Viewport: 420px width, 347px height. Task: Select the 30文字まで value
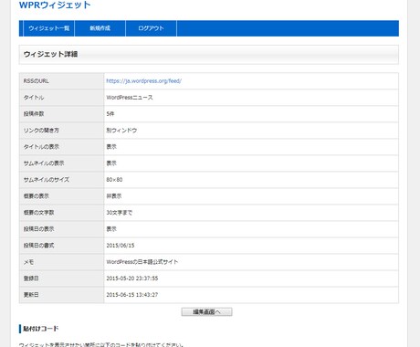pos(119,213)
